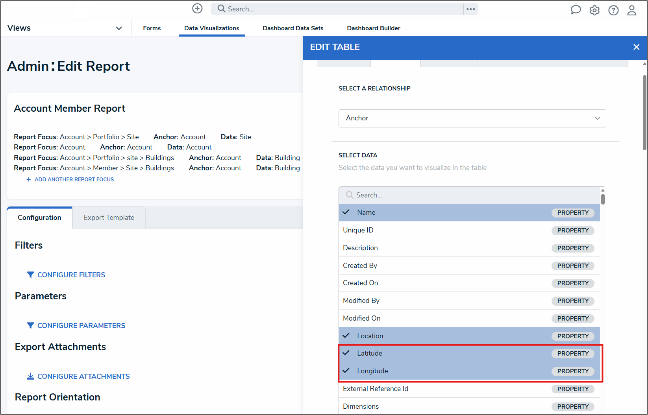The width and height of the screenshot is (648, 415).
Task: Open the Dashboard Data Sets tab
Action: pos(293,28)
